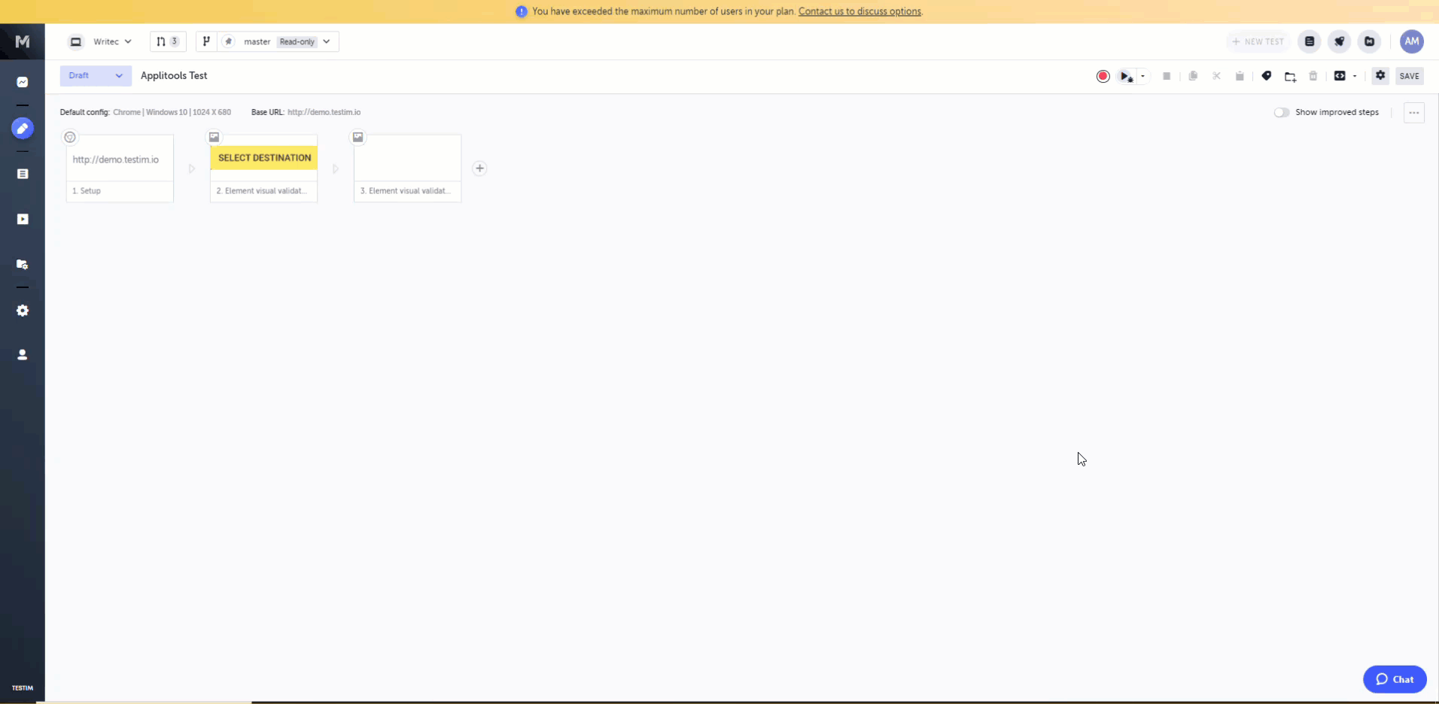The image size is (1439, 704).
Task: Select the blank step 3 validation card
Action: click(407, 168)
